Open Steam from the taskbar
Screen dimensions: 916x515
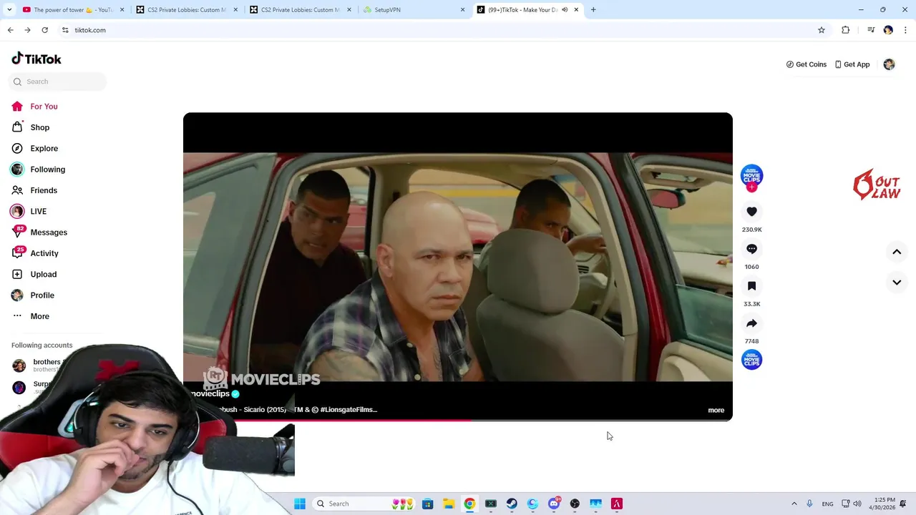click(512, 504)
